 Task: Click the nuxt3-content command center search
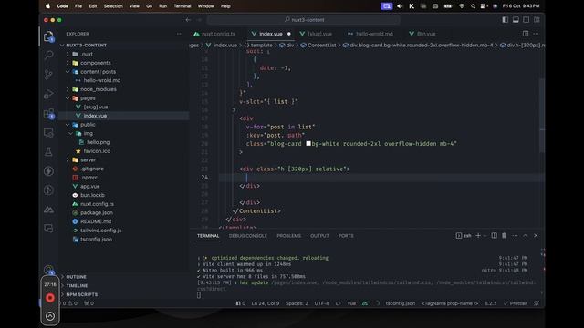[x=304, y=20]
